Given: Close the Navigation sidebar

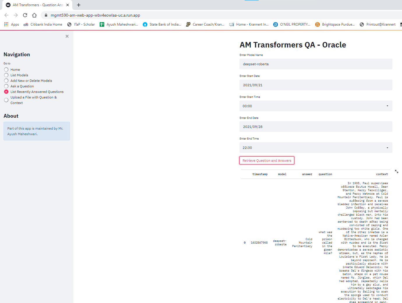Looking at the screenshot, I should point(67,36).
